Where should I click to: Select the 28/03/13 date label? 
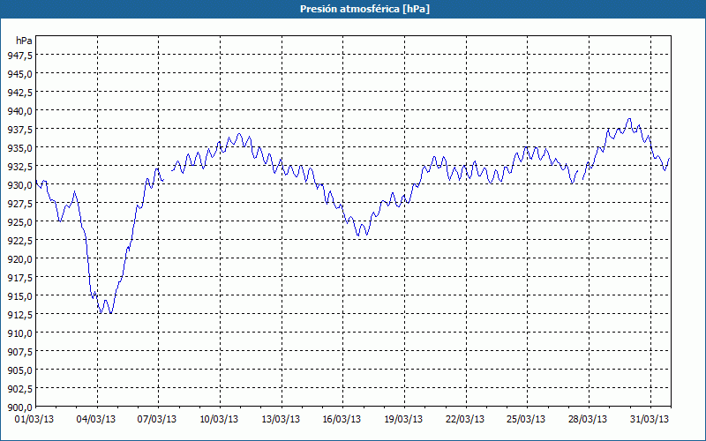coord(588,420)
